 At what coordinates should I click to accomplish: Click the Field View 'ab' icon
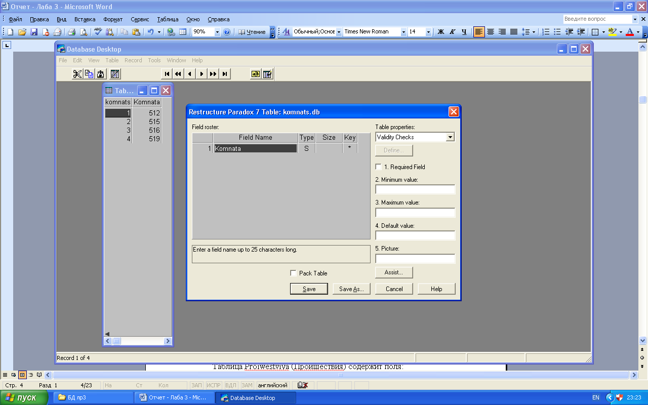(256, 74)
